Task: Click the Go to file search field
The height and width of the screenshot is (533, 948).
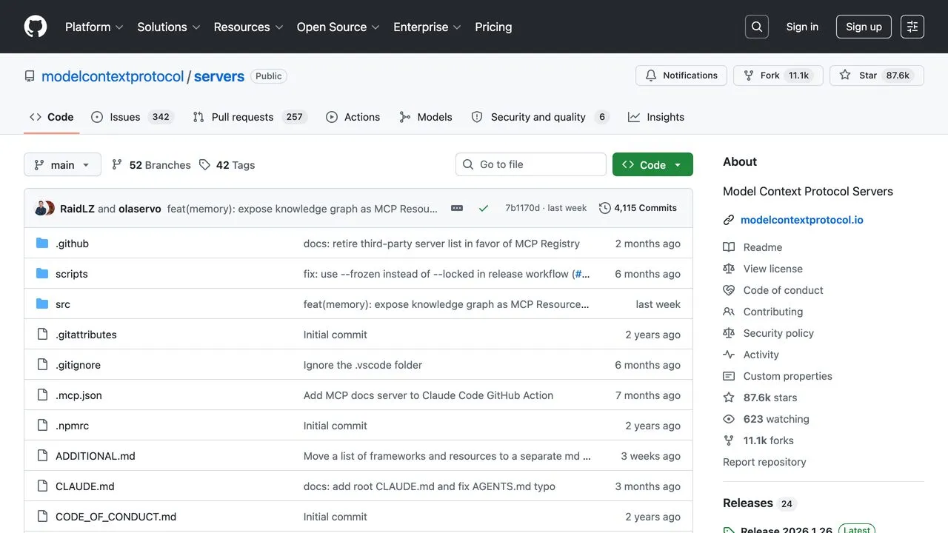Action: [531, 164]
